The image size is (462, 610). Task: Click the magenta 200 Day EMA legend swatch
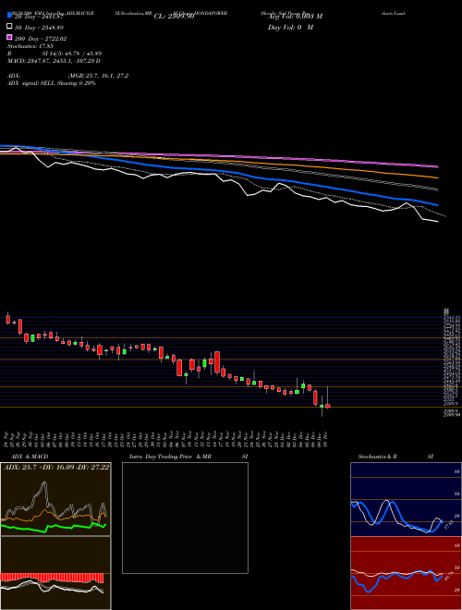pos(9,37)
